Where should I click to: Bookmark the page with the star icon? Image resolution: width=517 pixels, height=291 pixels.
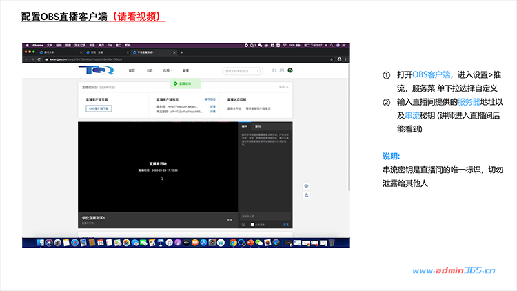pos(332,59)
